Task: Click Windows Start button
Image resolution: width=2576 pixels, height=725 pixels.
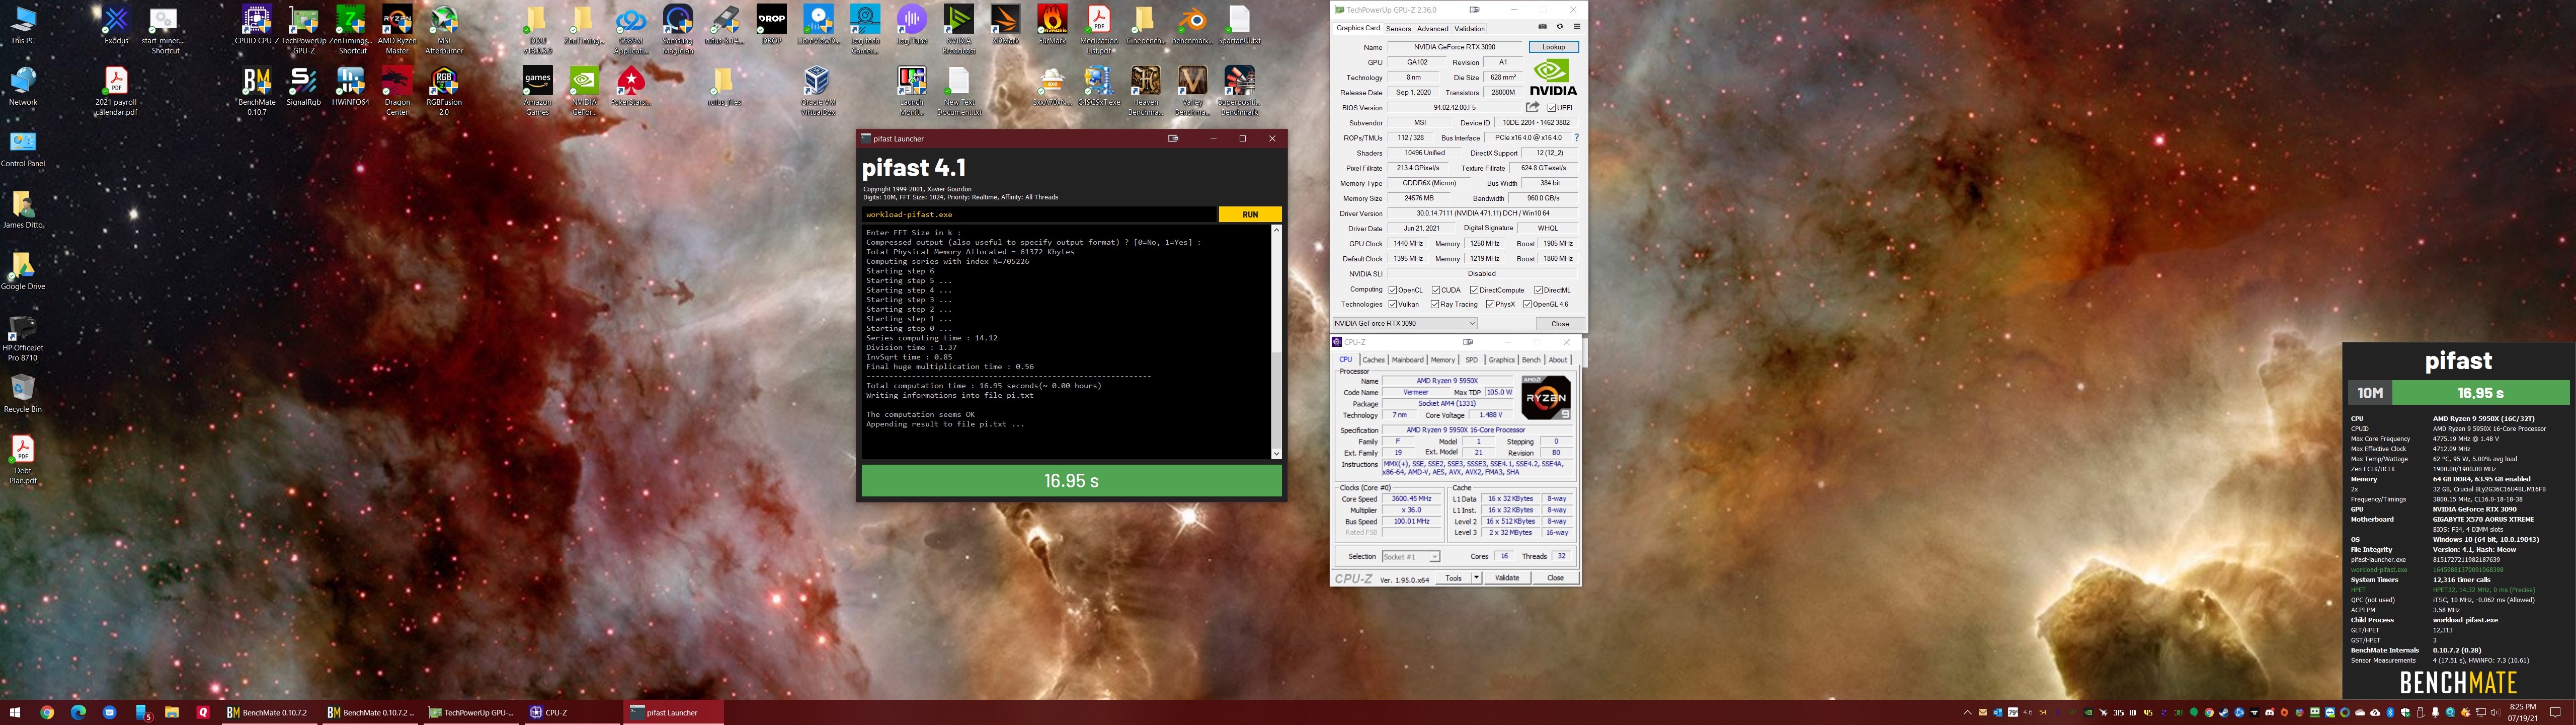Action: tap(15, 712)
